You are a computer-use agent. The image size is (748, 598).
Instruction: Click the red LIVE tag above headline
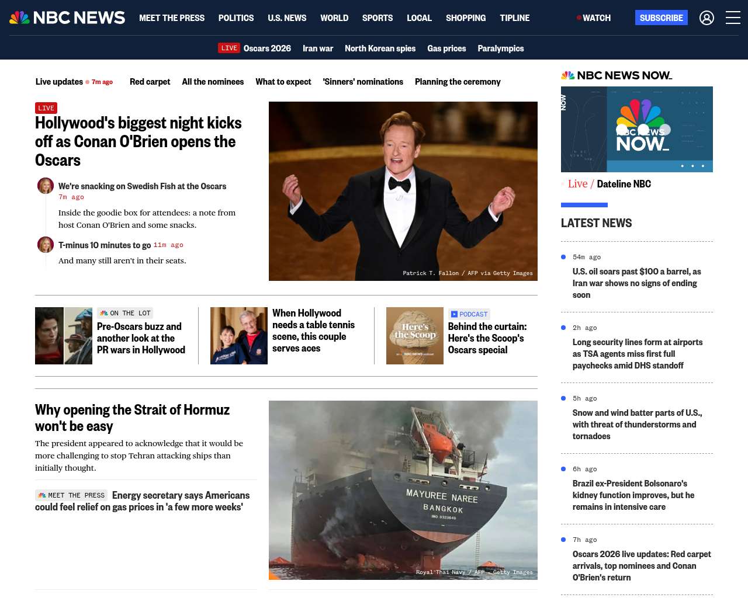[46, 108]
